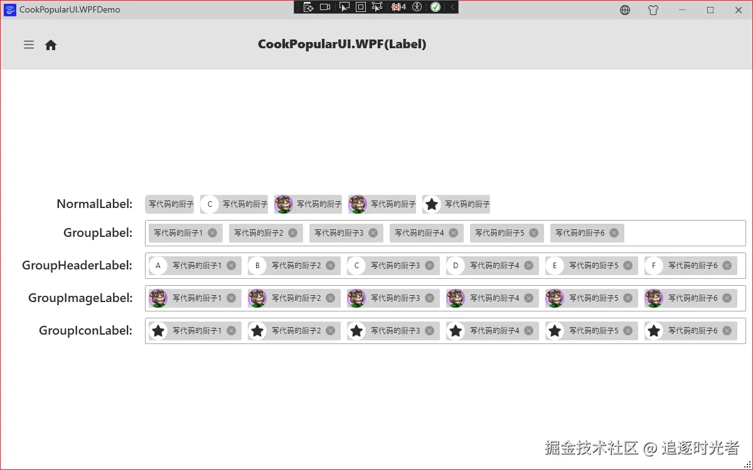Screen dimensions: 753x470
Task: Click star icon on GroupIconLabel 写代码的厨子5
Action: pyautogui.click(x=555, y=331)
